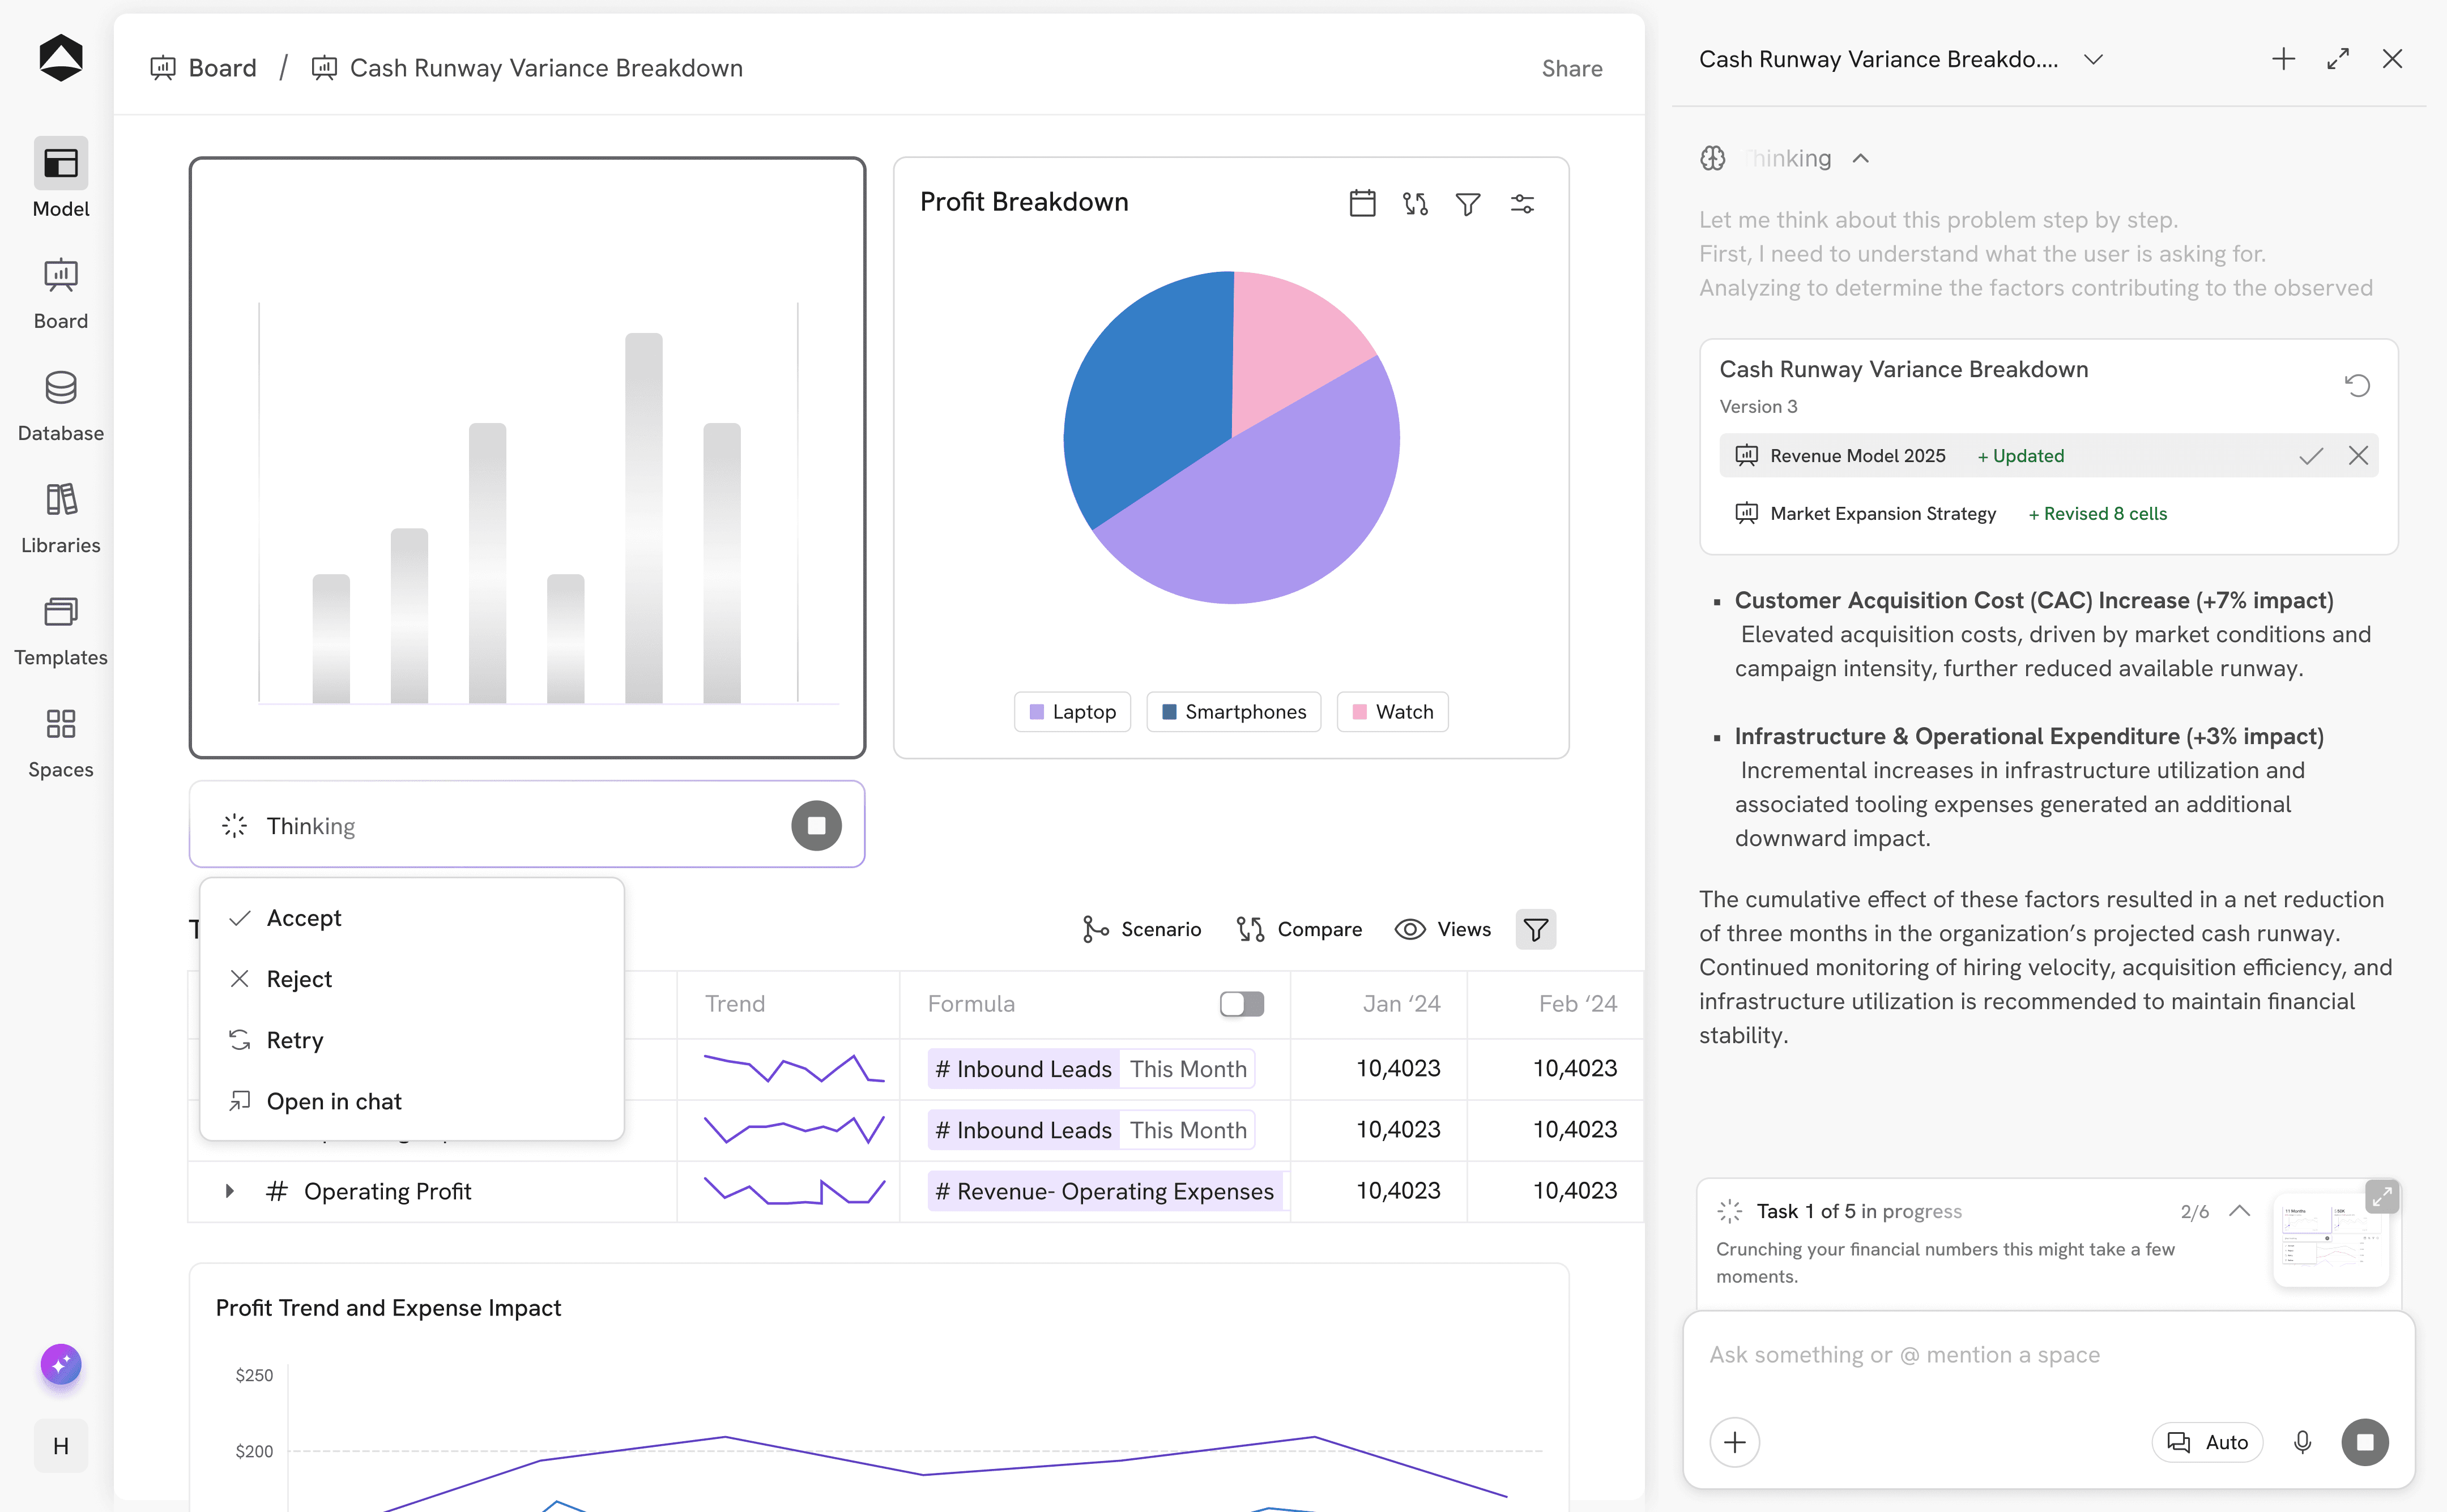The image size is (2447, 1512).
Task: Toggle the Formula column switch
Action: pyautogui.click(x=1241, y=1003)
